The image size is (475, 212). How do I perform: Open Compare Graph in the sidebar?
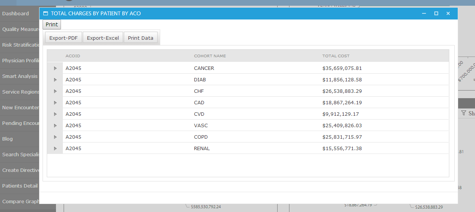click(x=20, y=201)
